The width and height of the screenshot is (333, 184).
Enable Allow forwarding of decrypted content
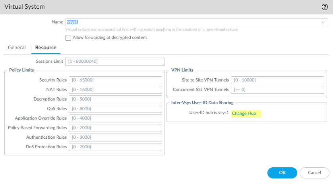coord(68,38)
